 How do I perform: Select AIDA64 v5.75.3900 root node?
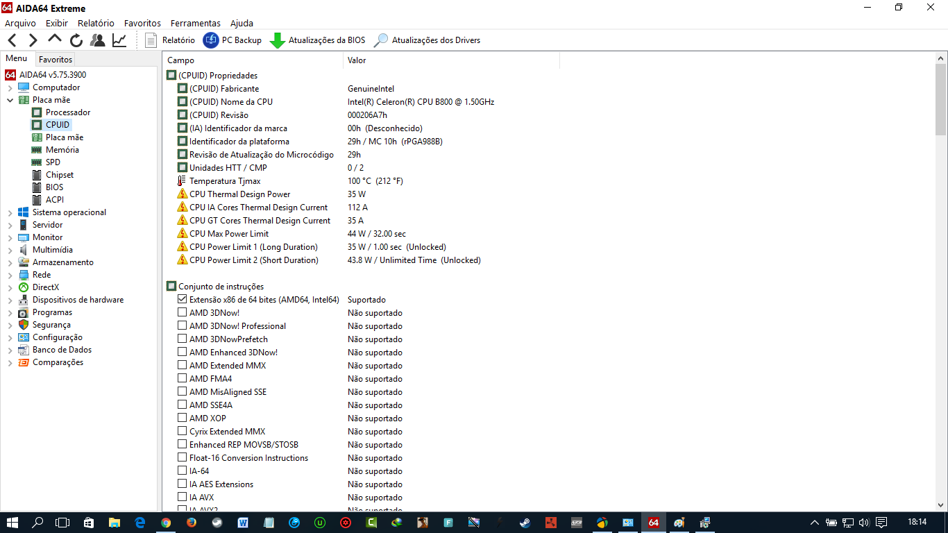point(52,75)
